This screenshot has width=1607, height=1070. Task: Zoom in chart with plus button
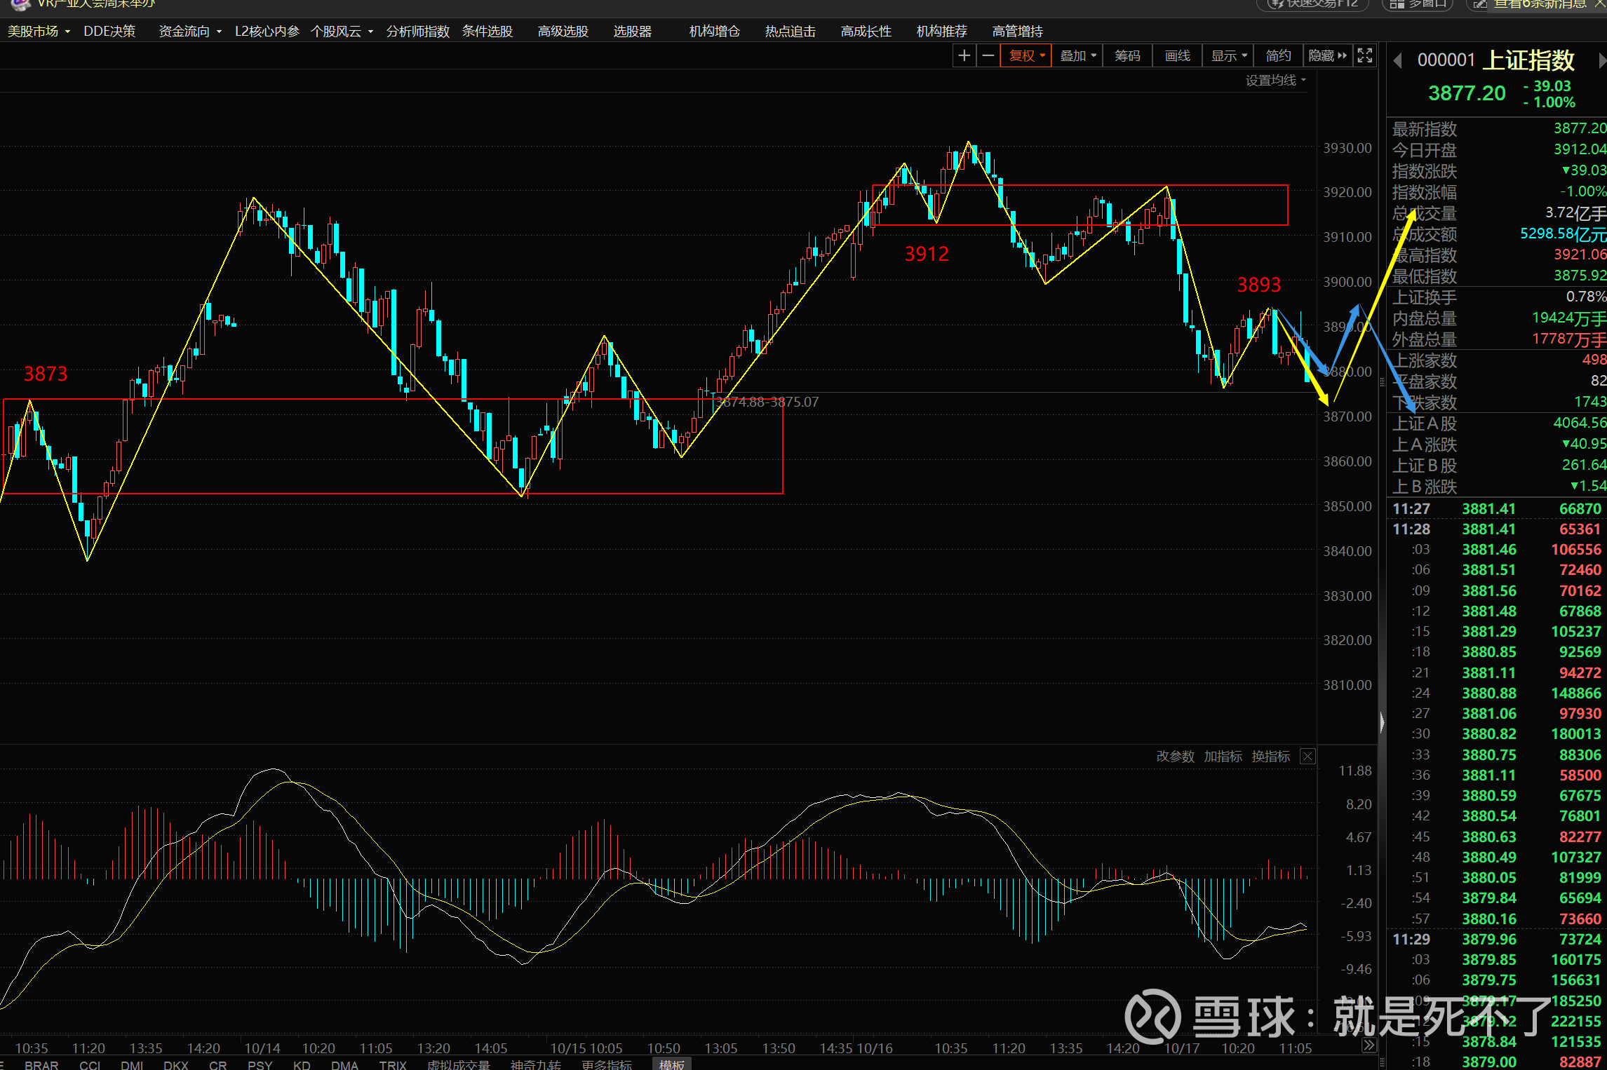(964, 55)
